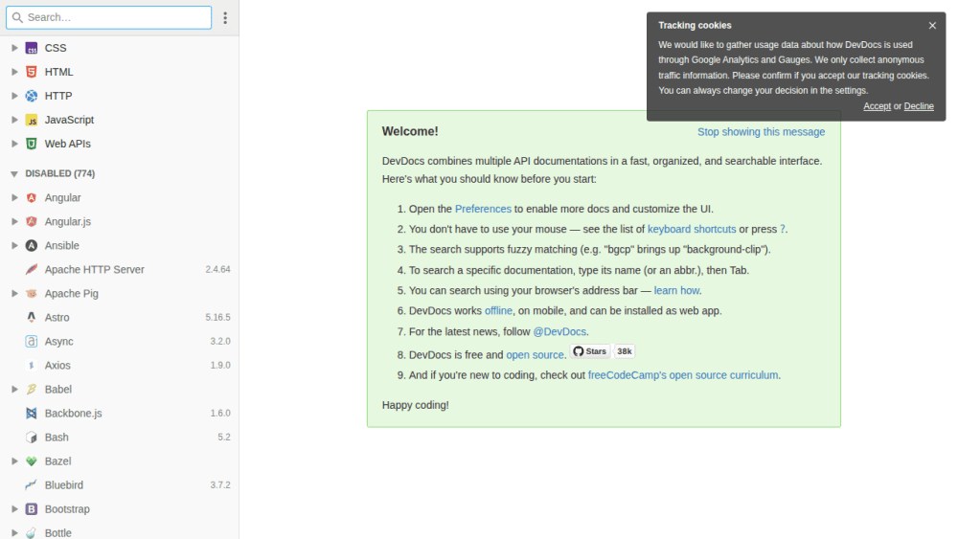The width and height of the screenshot is (958, 539).
Task: Close the Tracking cookies notification
Action: (x=932, y=26)
